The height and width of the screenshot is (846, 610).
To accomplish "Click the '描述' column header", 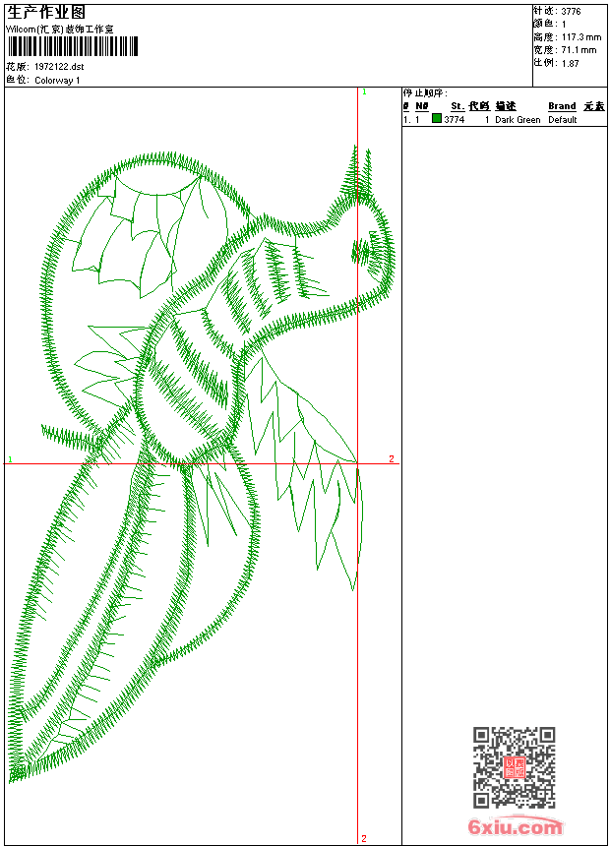I will 506,106.
